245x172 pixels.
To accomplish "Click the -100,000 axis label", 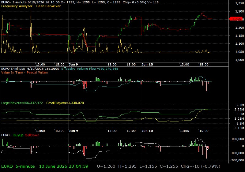I will tap(237, 153).
